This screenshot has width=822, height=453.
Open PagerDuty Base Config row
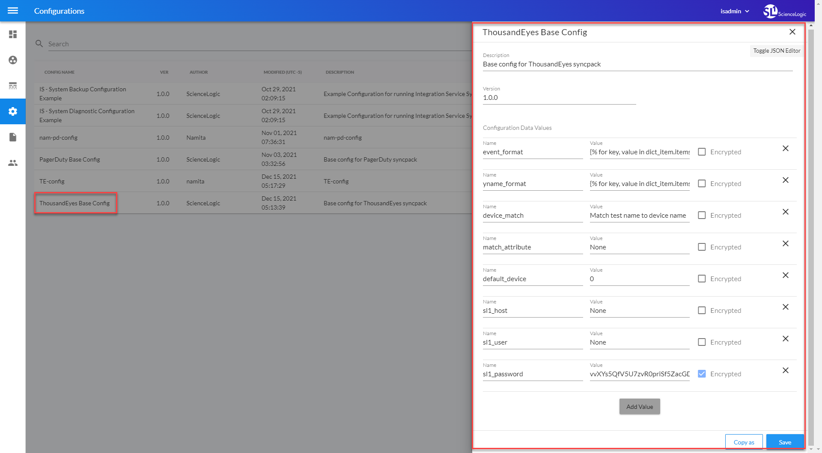253,159
